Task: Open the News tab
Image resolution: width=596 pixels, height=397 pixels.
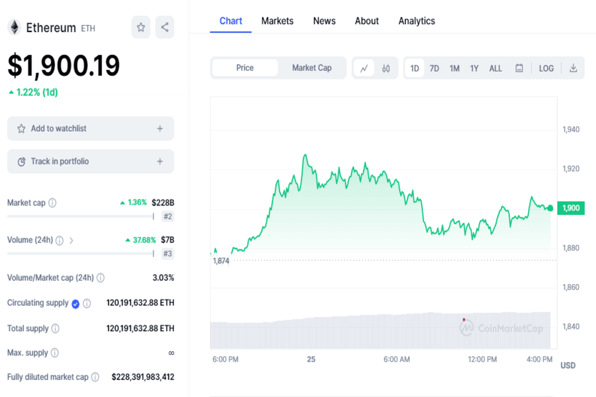Action: point(324,21)
